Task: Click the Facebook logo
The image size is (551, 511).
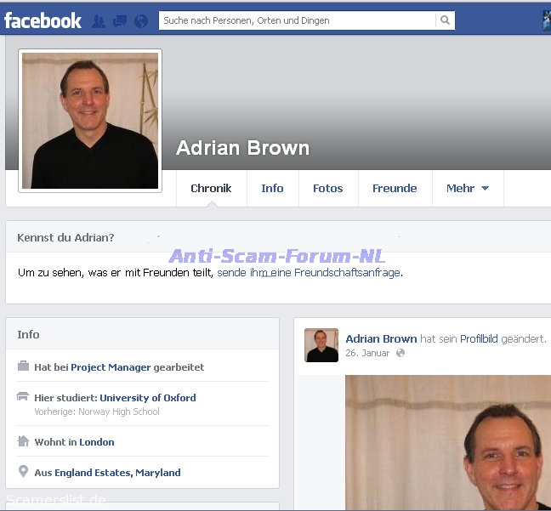Action: click(x=43, y=20)
